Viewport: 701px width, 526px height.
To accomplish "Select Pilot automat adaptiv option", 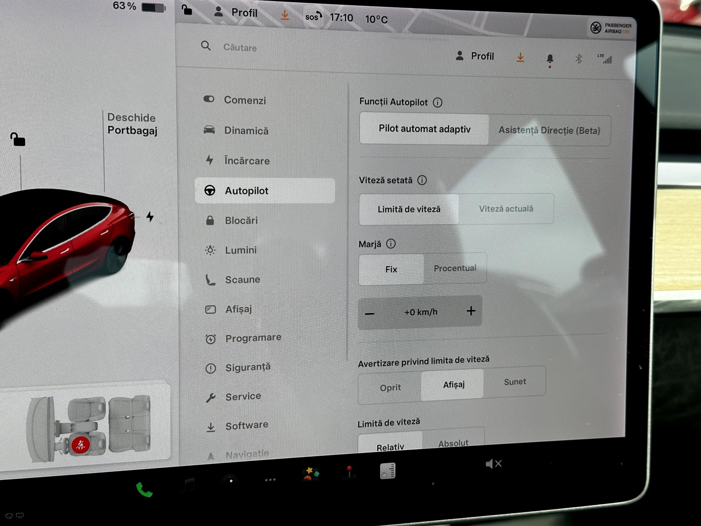I will (424, 129).
